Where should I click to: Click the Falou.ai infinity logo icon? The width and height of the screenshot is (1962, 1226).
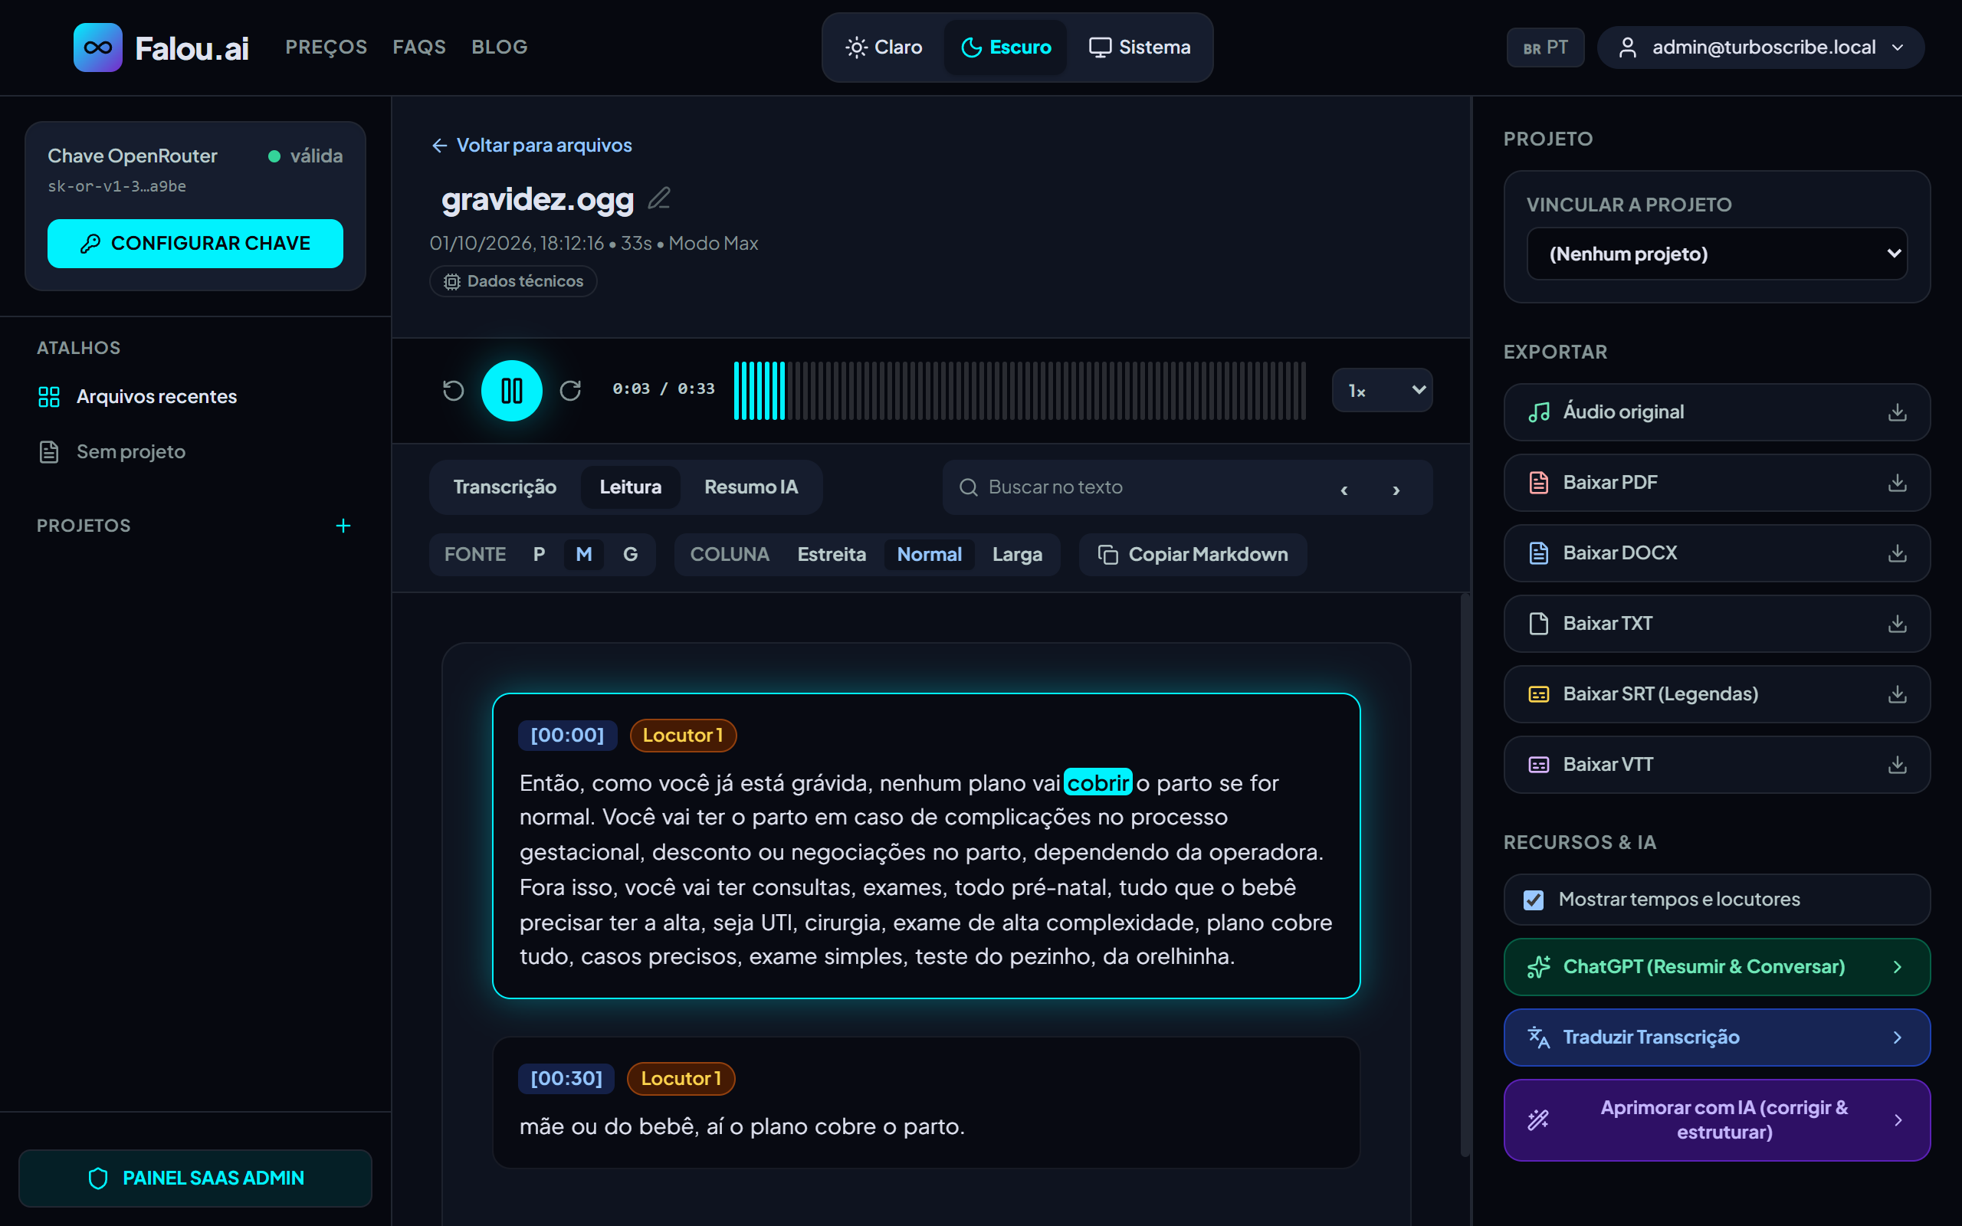pyautogui.click(x=97, y=47)
